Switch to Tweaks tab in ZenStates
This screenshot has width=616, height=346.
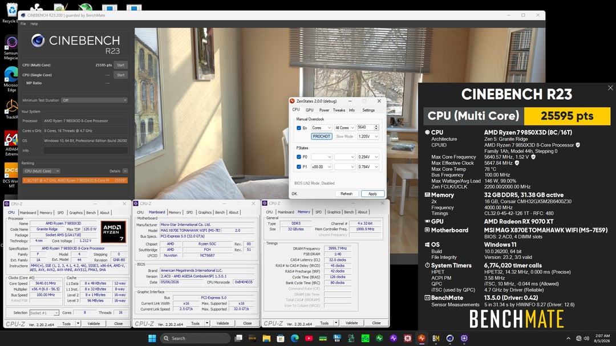click(339, 110)
